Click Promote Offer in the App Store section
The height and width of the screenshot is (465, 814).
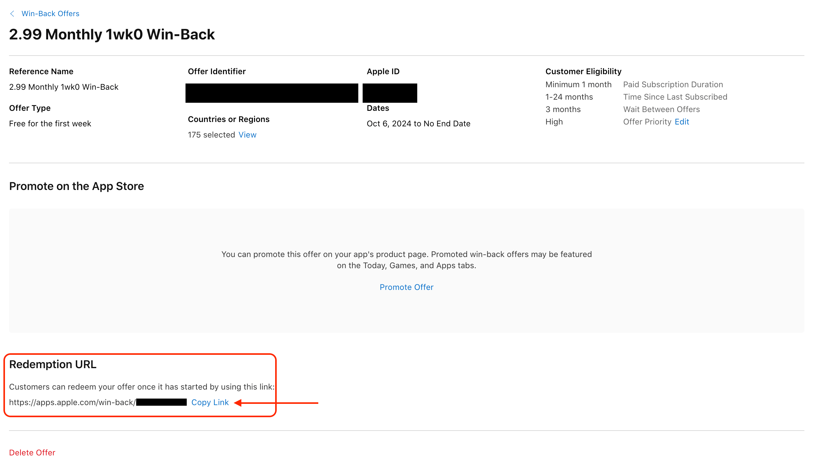coord(406,287)
